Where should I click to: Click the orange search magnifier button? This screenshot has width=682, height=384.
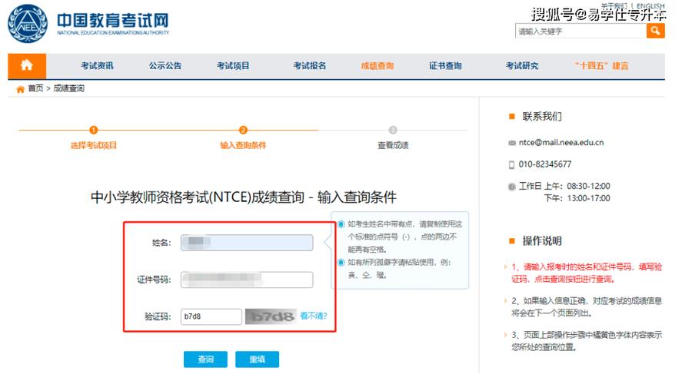click(x=655, y=31)
